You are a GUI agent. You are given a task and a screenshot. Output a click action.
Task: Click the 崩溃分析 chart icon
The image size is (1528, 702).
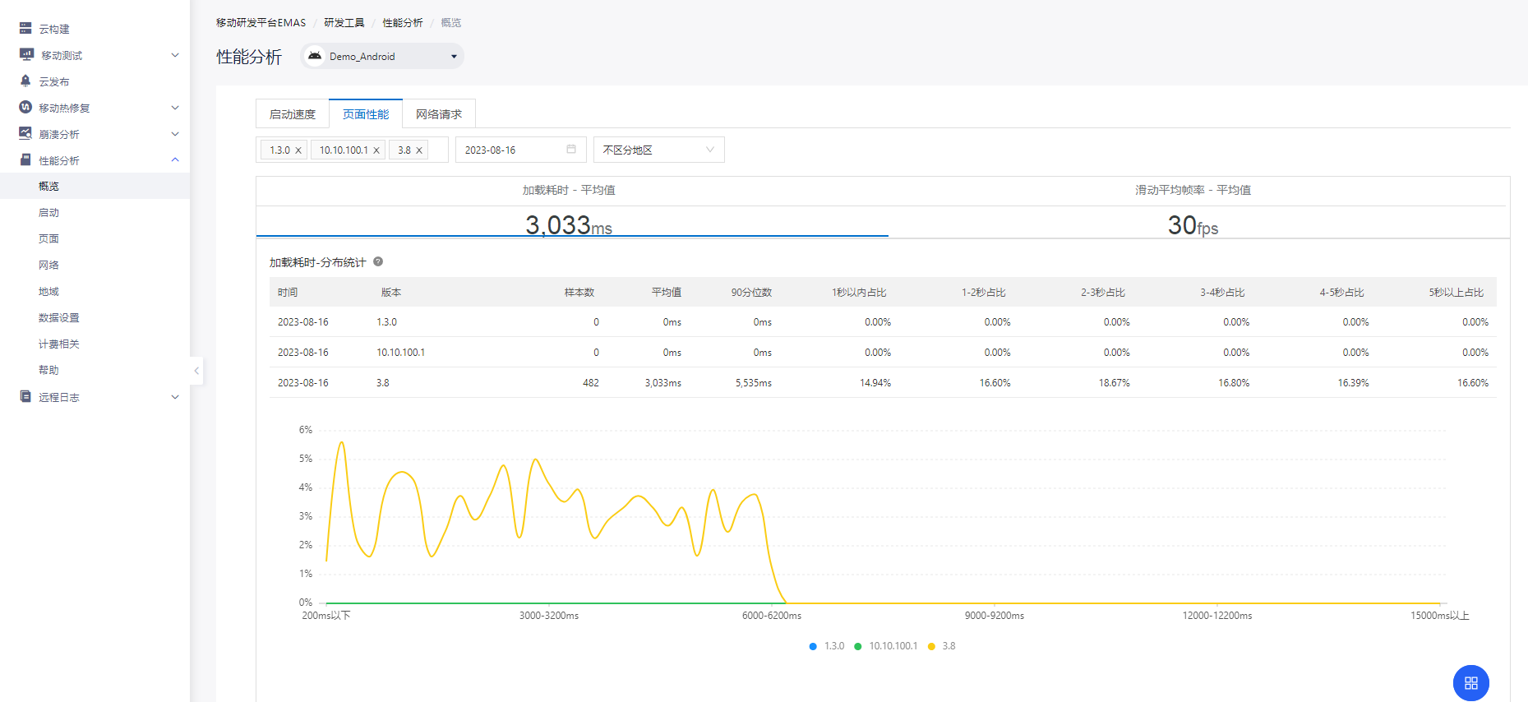[25, 133]
